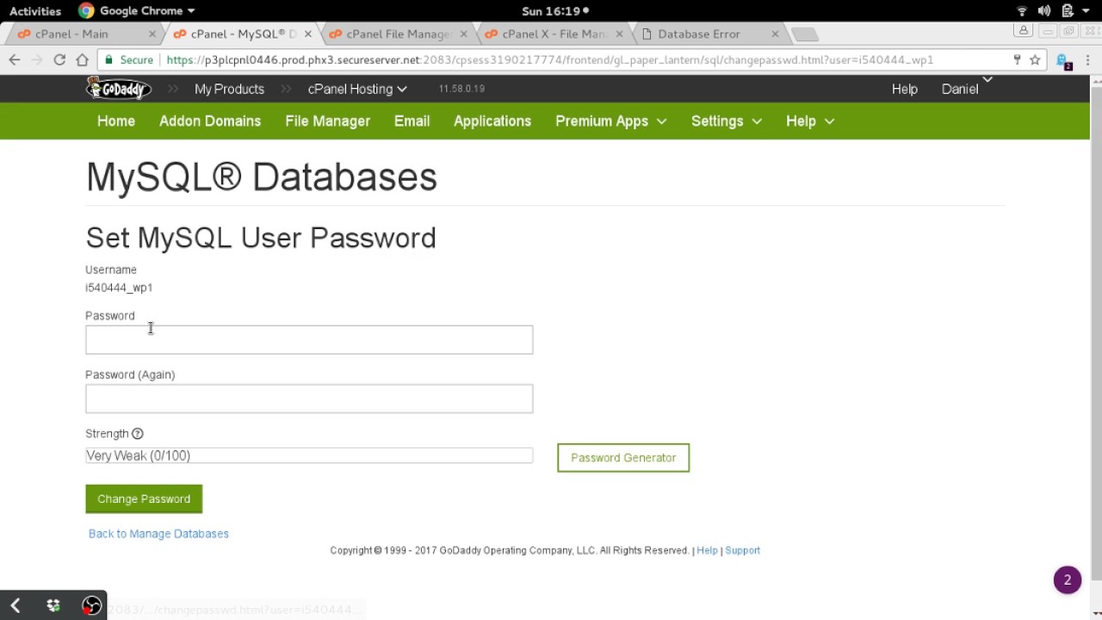The height and width of the screenshot is (620, 1102).
Task: Follow the Back to Manage Databases link
Action: click(x=158, y=534)
